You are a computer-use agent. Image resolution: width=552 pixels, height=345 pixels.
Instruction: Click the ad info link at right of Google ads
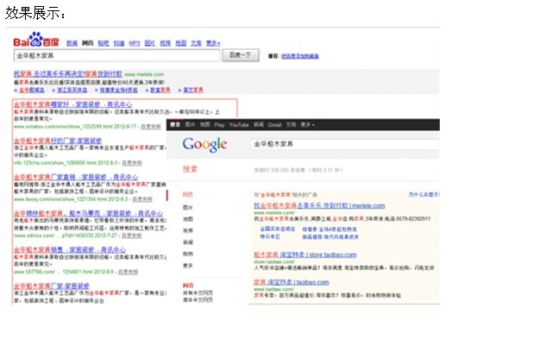pos(423,195)
